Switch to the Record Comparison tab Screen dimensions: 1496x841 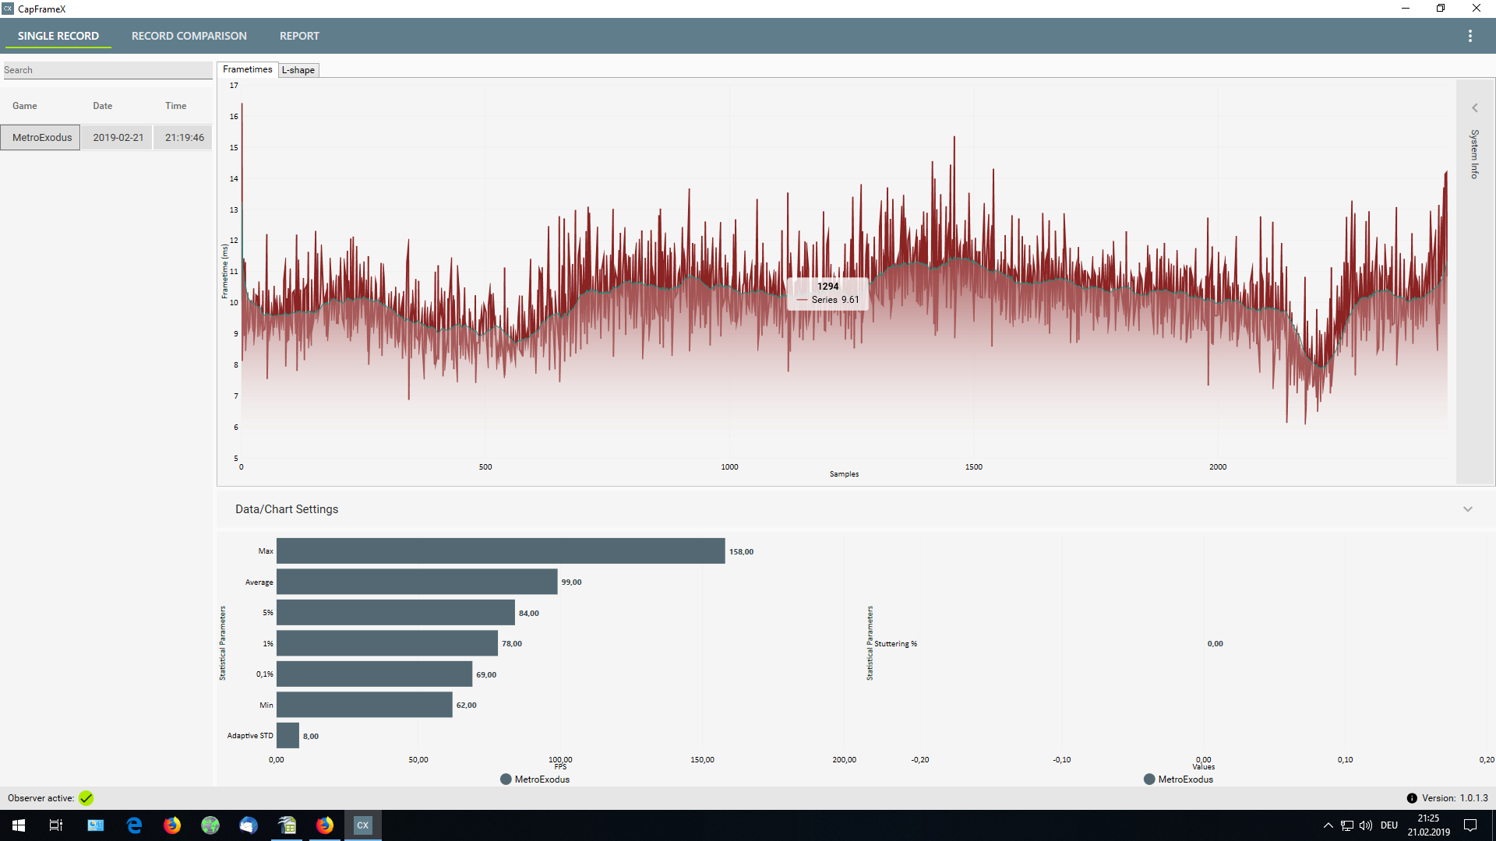(x=189, y=36)
